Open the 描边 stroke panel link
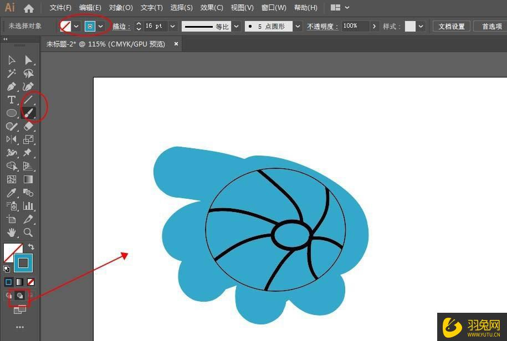The width and height of the screenshot is (507, 341). tap(121, 27)
